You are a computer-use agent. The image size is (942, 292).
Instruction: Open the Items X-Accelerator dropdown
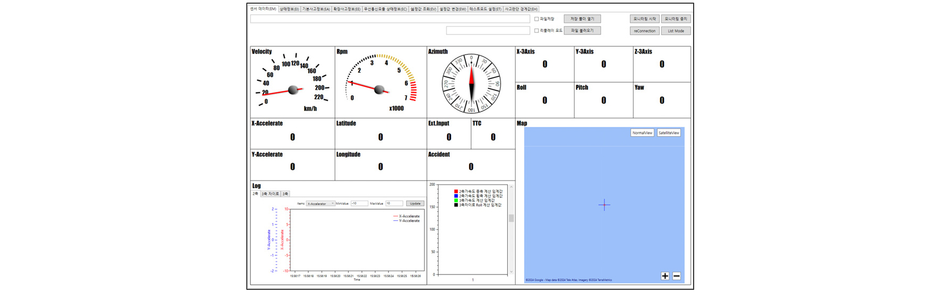coord(320,203)
